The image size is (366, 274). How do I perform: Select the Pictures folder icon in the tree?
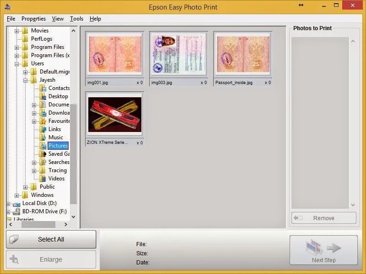click(x=44, y=145)
